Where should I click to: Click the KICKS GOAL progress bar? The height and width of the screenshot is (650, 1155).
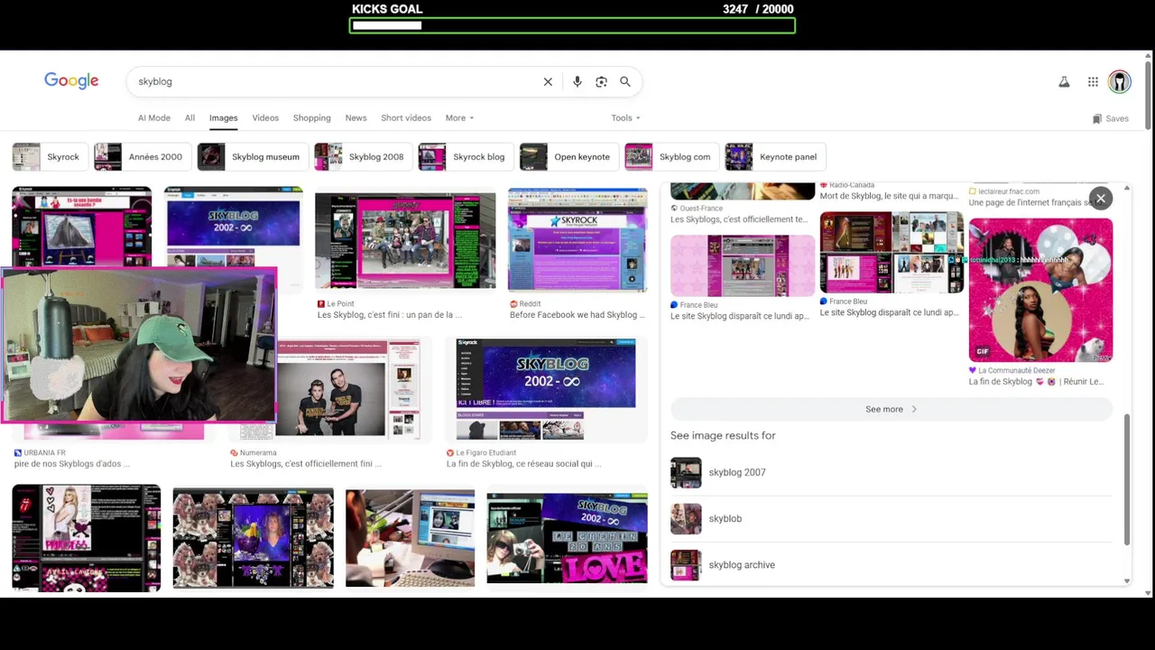click(x=572, y=25)
